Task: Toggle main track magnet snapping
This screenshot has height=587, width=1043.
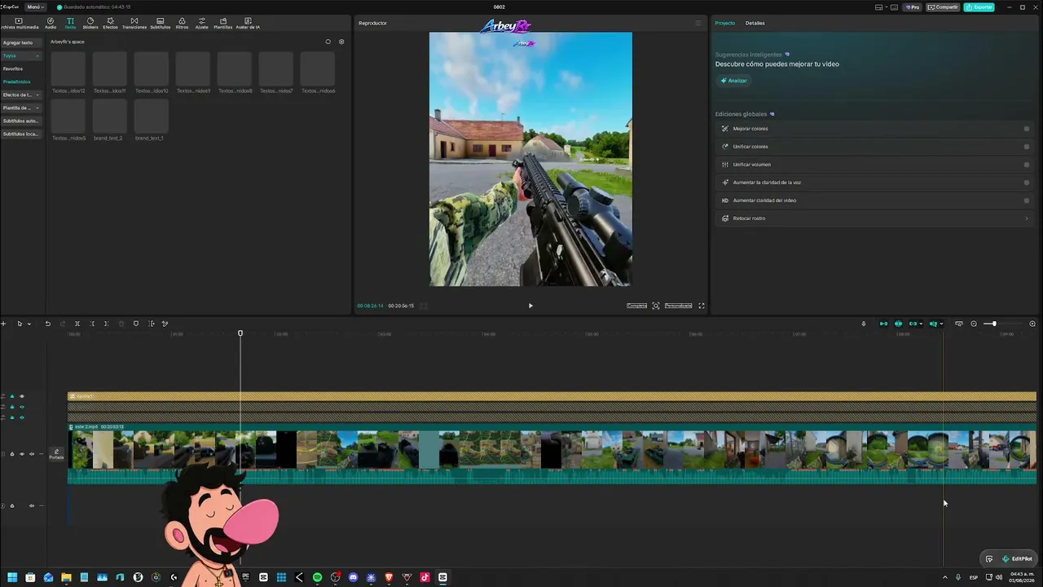Action: click(883, 324)
